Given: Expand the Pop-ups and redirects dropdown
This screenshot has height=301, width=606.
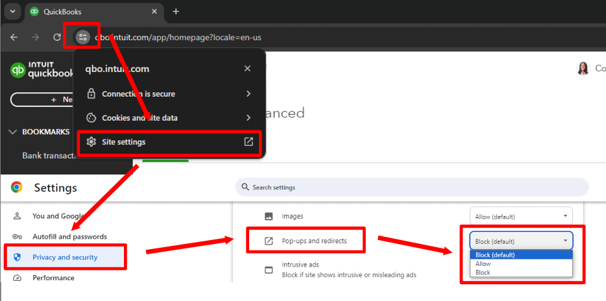Looking at the screenshot, I should [x=521, y=241].
